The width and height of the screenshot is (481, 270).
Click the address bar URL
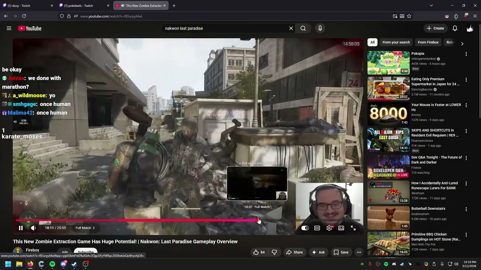111,16
